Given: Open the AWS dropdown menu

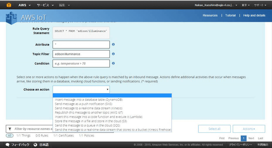Looking at the screenshot, I should [24, 5].
